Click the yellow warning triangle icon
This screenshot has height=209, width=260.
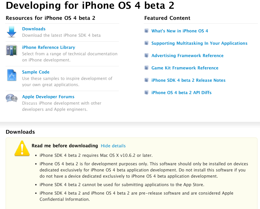tap(22, 148)
